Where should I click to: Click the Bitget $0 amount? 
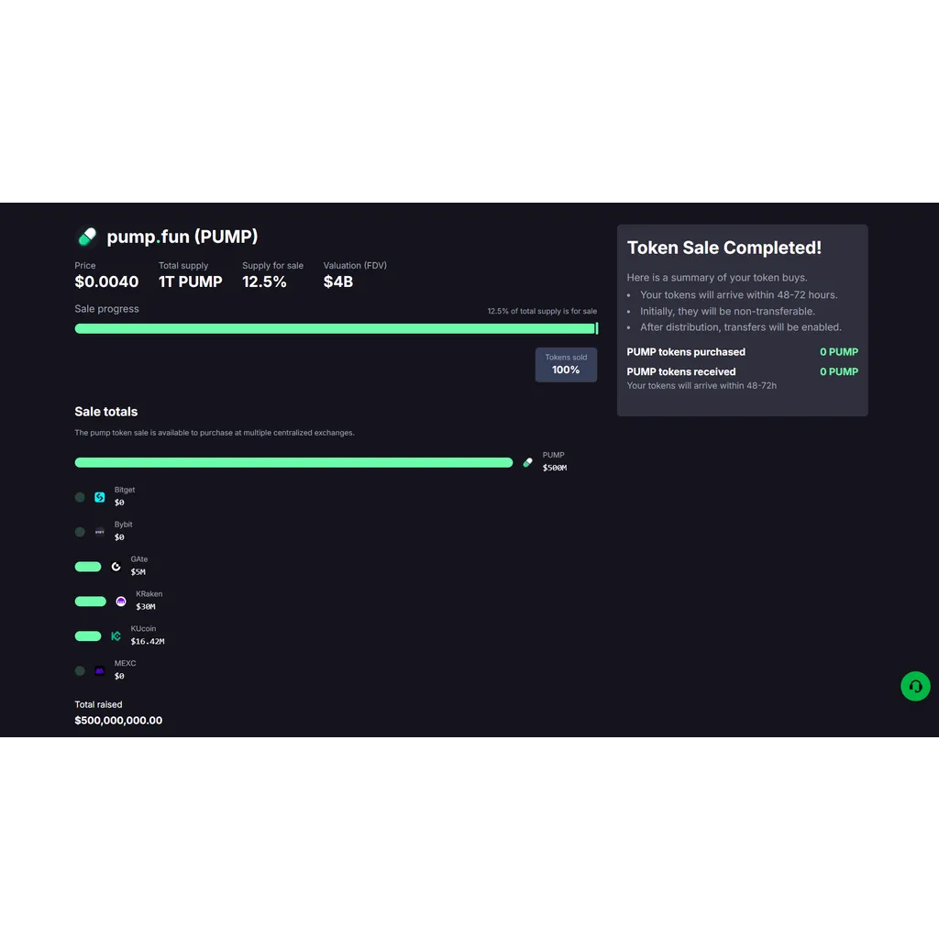[x=119, y=503]
